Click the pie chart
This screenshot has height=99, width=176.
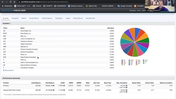[x=135, y=42]
